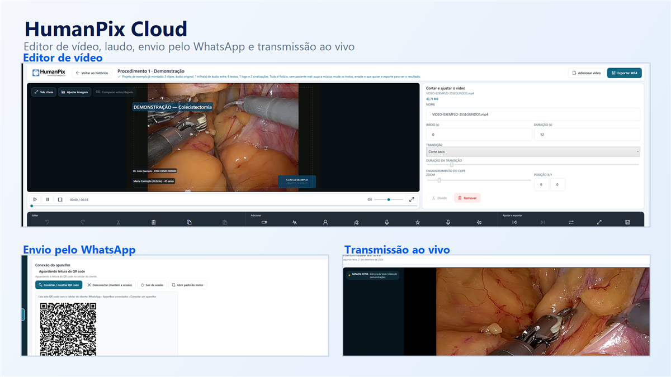Click the undo icon in the Editar toolbar
Image resolution: width=671 pixels, height=377 pixels.
point(48,222)
